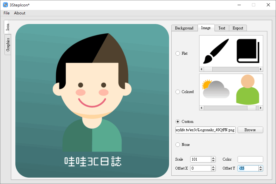Viewport: 276px width, 184px height.
Task: Select the Flat radio button
Action: click(178, 53)
